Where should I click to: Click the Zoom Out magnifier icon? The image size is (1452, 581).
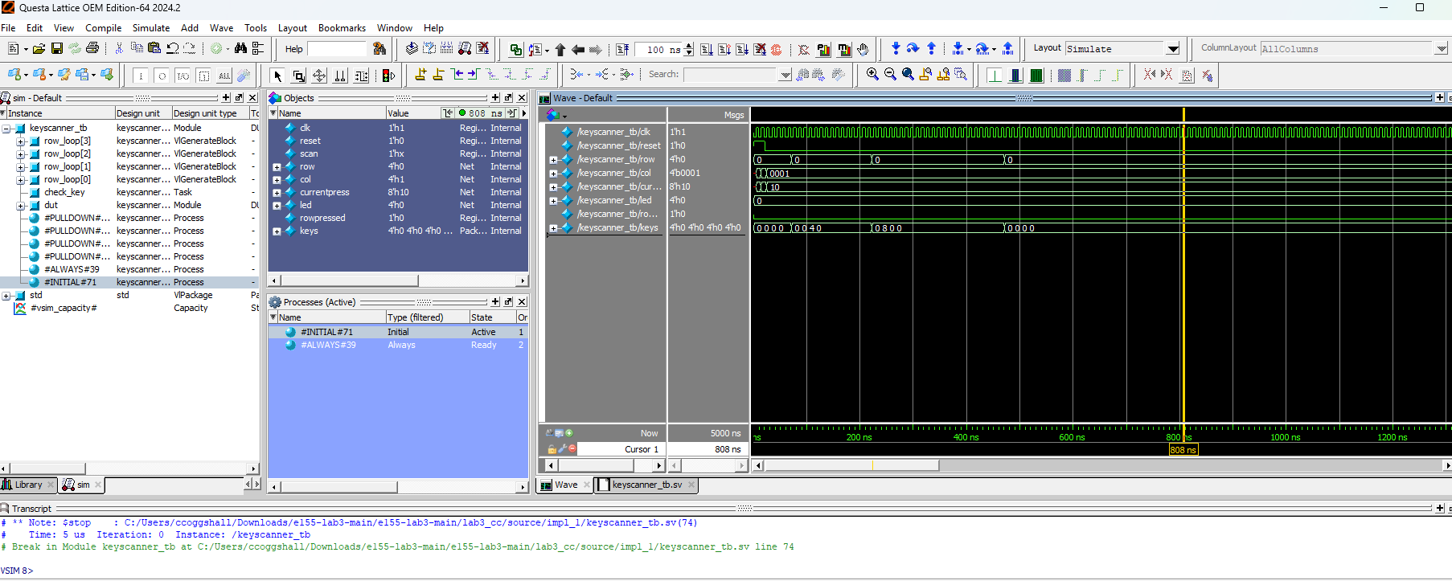pos(890,75)
